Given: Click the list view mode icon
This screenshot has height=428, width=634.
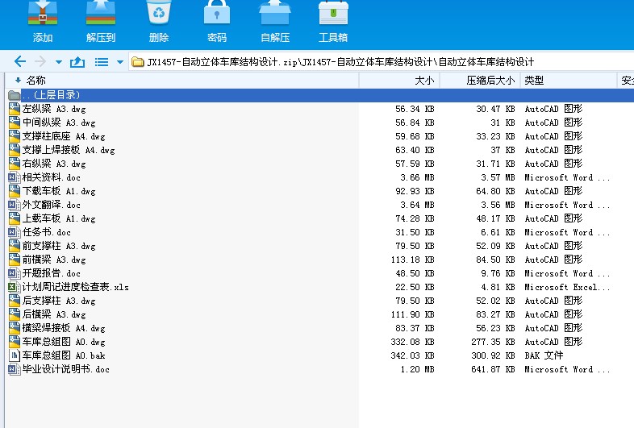Looking at the screenshot, I should coord(102,62).
